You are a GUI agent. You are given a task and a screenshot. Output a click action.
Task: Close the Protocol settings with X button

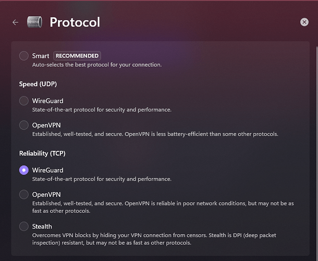tap(304, 22)
